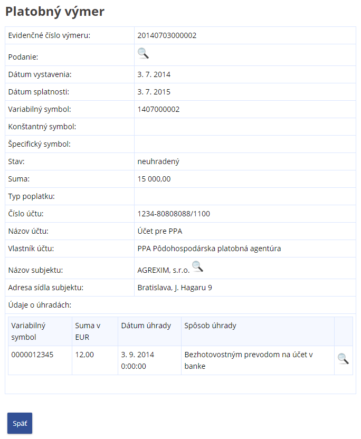Screen dimensions: 361x439
Task: Click the Variabilný symbol payments column header
Action: pos(28,331)
